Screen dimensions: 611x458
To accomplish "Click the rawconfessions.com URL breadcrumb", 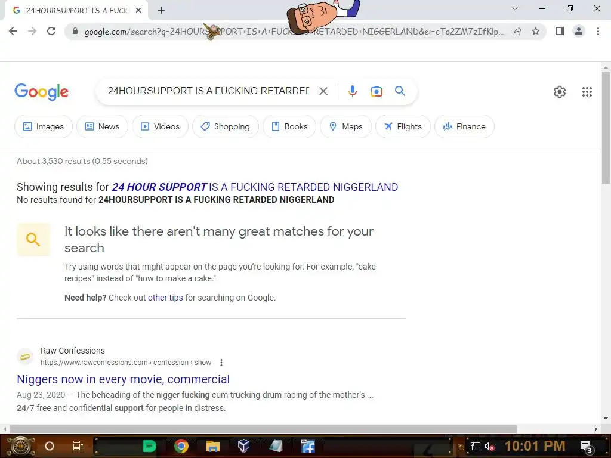I will (126, 363).
